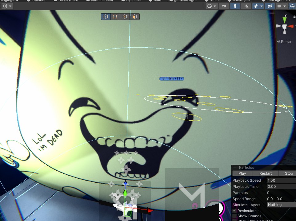Click the Playback Speed label

pos(246,180)
